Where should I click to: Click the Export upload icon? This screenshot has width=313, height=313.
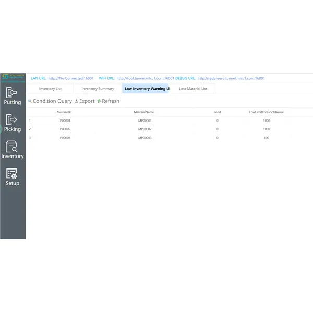coord(76,101)
